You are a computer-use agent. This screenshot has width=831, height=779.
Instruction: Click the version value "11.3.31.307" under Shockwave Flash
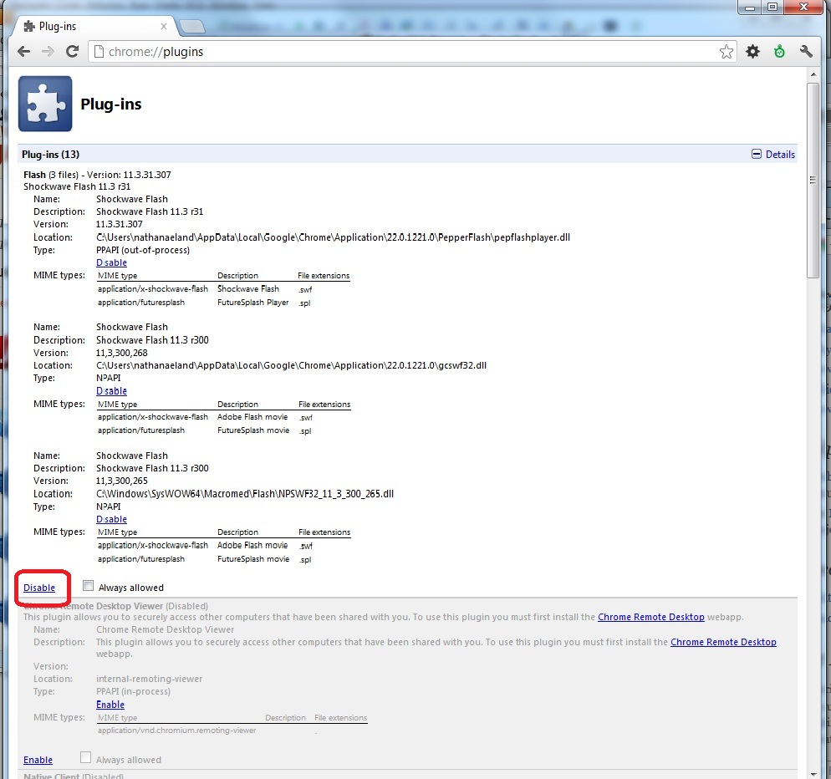point(119,224)
